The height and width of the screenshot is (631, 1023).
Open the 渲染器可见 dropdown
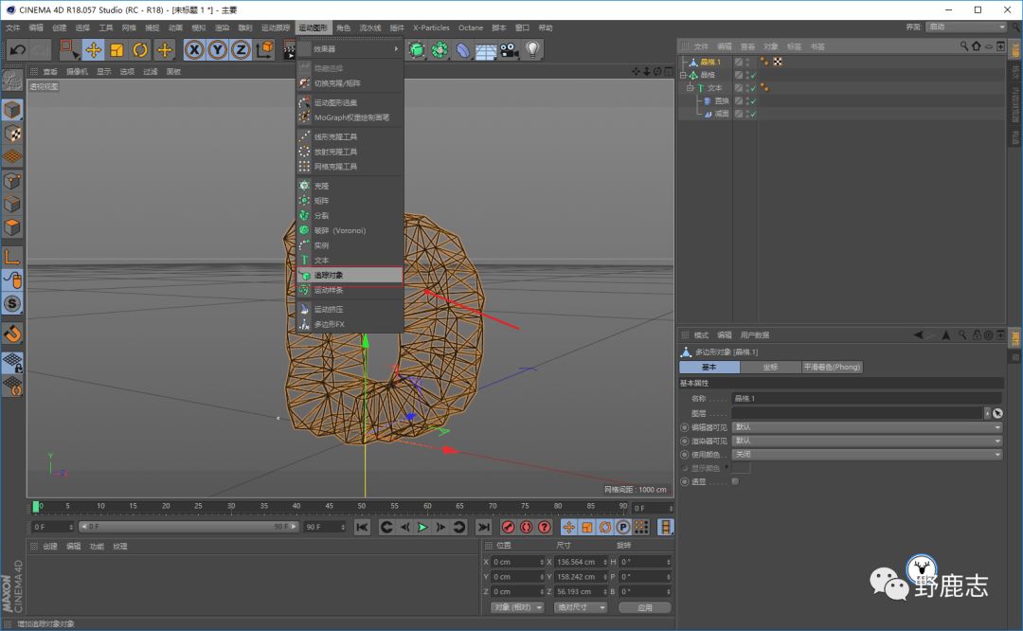(x=867, y=441)
